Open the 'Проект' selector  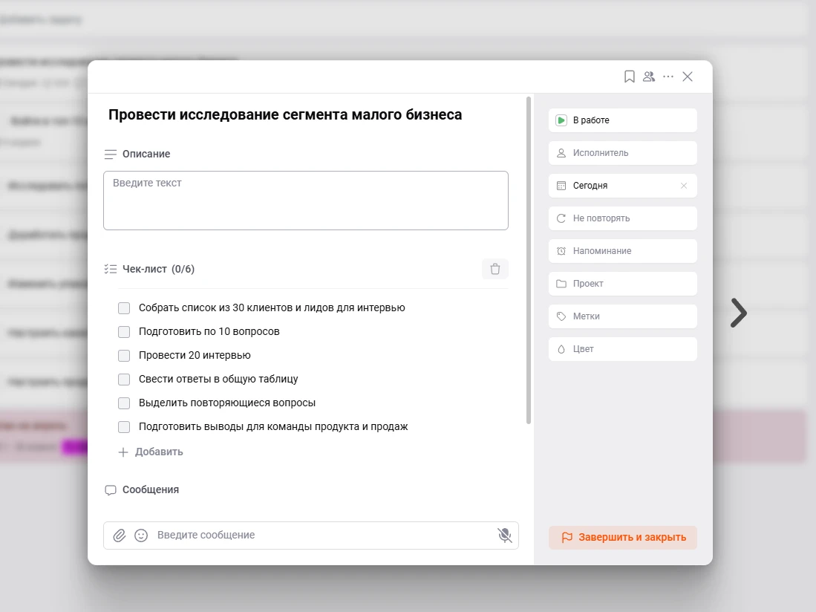(x=622, y=284)
